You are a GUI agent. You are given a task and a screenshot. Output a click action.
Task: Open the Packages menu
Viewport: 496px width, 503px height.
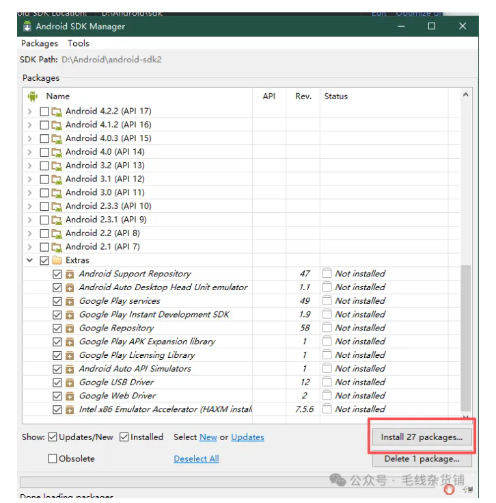pyautogui.click(x=40, y=43)
